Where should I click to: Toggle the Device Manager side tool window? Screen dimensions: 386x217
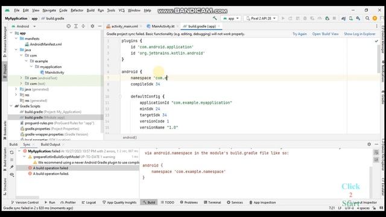point(383,39)
